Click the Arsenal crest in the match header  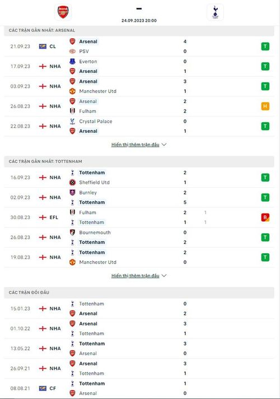coord(63,12)
